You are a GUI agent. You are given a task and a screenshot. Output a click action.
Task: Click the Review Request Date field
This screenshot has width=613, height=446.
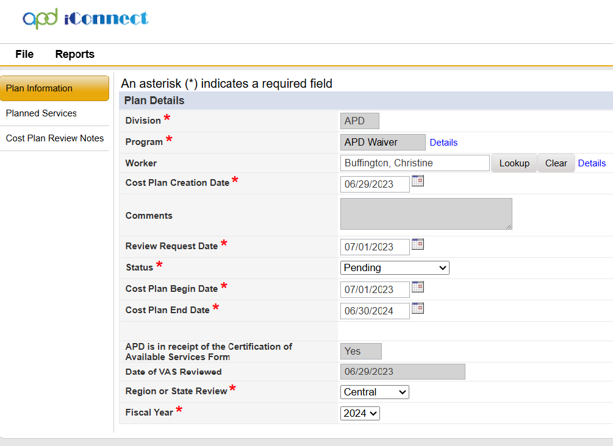(x=375, y=247)
